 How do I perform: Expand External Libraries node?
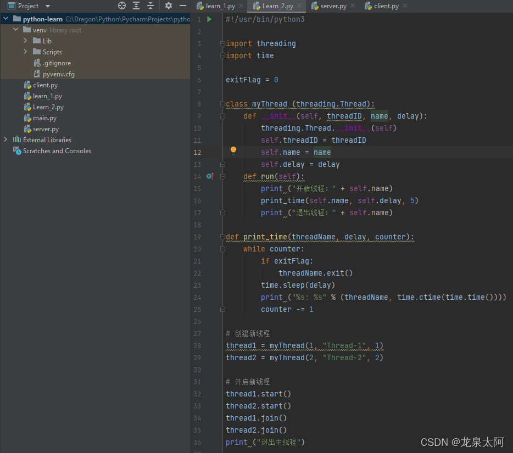pyautogui.click(x=5, y=139)
